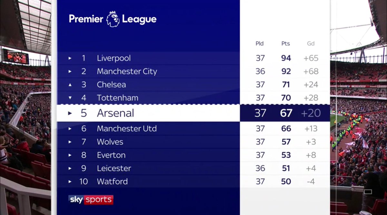Select the Gd column header

(x=311, y=44)
